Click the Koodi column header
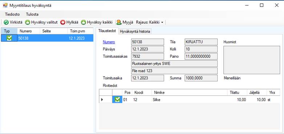Viewport: 284px width, 134px height. [x=142, y=93]
